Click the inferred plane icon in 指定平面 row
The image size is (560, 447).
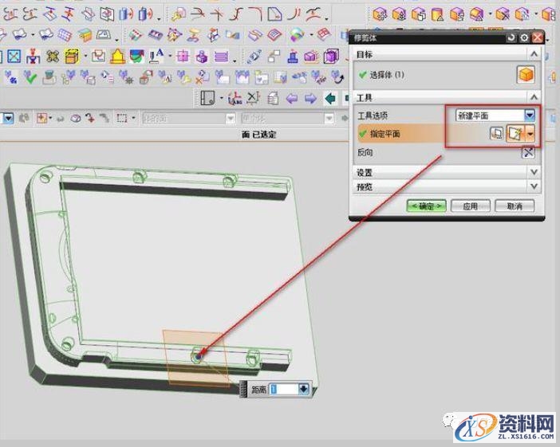pyautogui.click(x=515, y=134)
